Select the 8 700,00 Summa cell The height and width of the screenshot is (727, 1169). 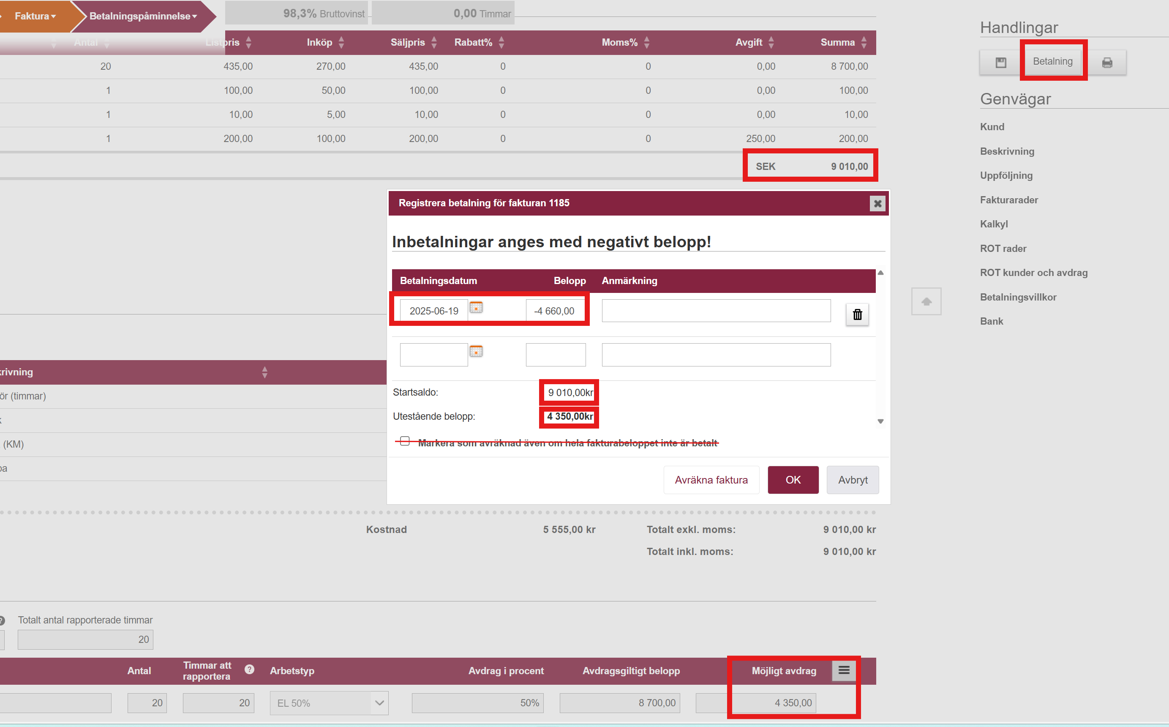[x=850, y=66]
